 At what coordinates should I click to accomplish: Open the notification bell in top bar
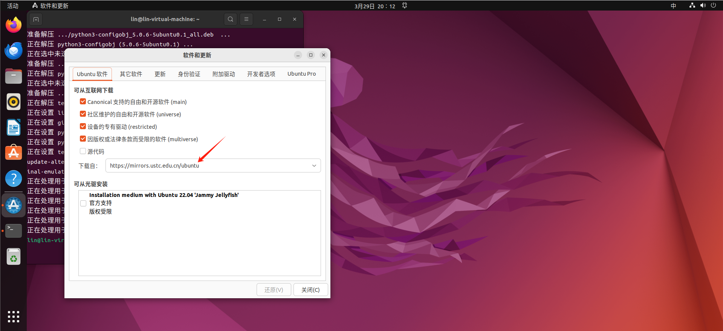(405, 6)
